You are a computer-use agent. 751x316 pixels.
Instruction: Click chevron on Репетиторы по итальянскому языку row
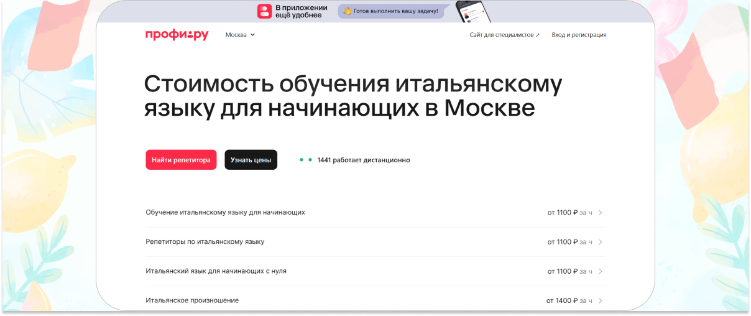coord(600,242)
